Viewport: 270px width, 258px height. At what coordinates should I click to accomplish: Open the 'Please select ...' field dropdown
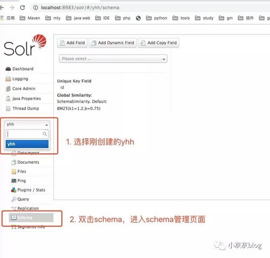[x=113, y=59]
